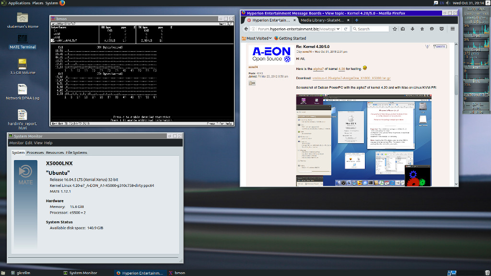This screenshot has width=491, height=276.
Task: Open Pocket icon in Firefox toolbar
Action: click(442, 29)
